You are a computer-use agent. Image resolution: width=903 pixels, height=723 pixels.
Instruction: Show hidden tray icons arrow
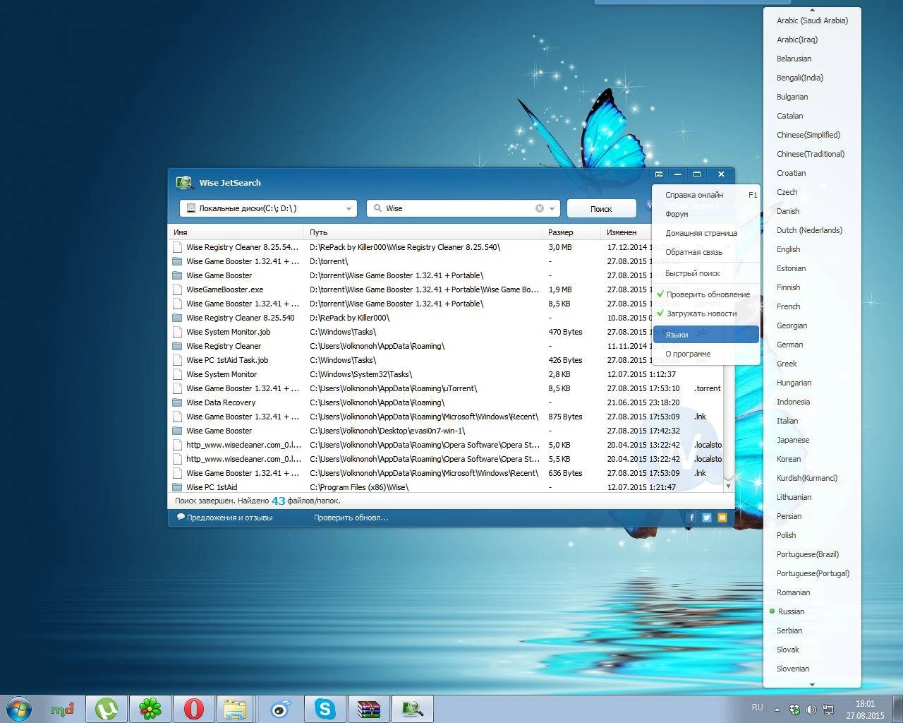click(x=777, y=710)
